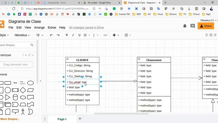Open the text alignment dropdown

[87, 35]
